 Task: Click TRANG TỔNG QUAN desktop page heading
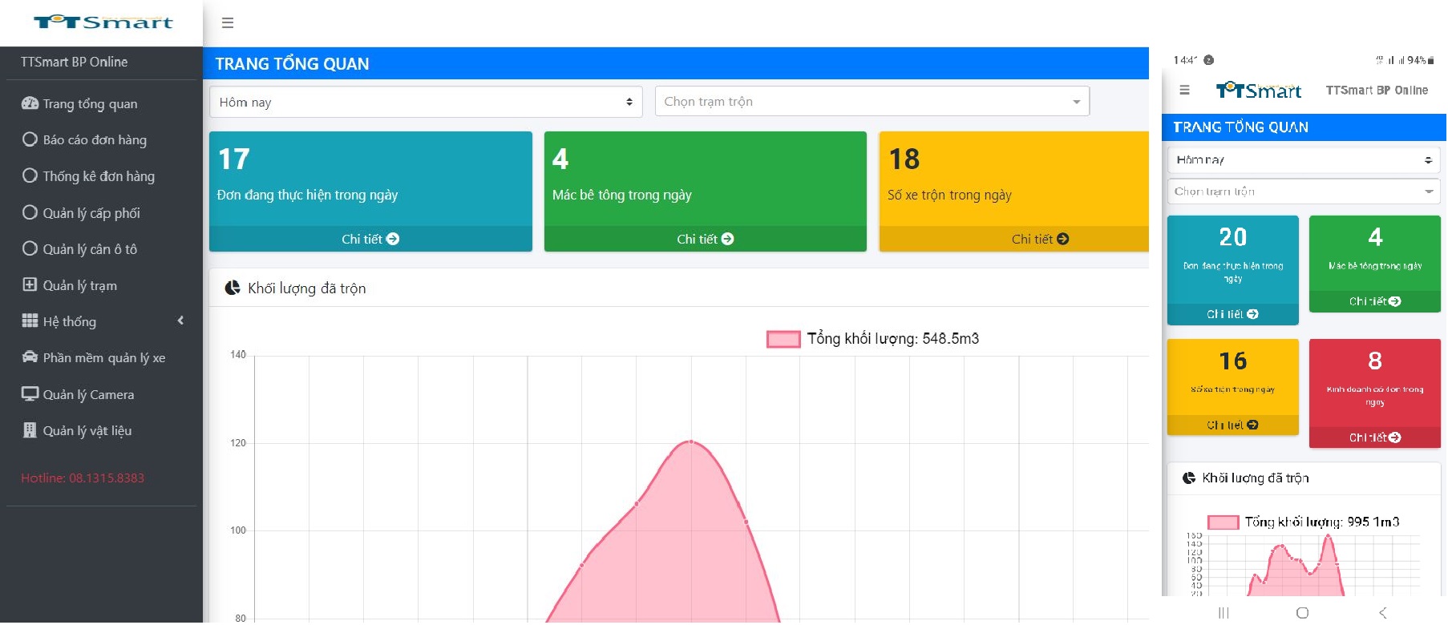click(292, 64)
